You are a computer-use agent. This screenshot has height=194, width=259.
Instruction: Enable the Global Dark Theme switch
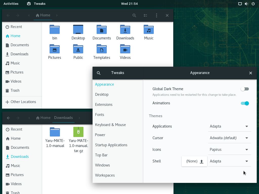[x=245, y=89]
